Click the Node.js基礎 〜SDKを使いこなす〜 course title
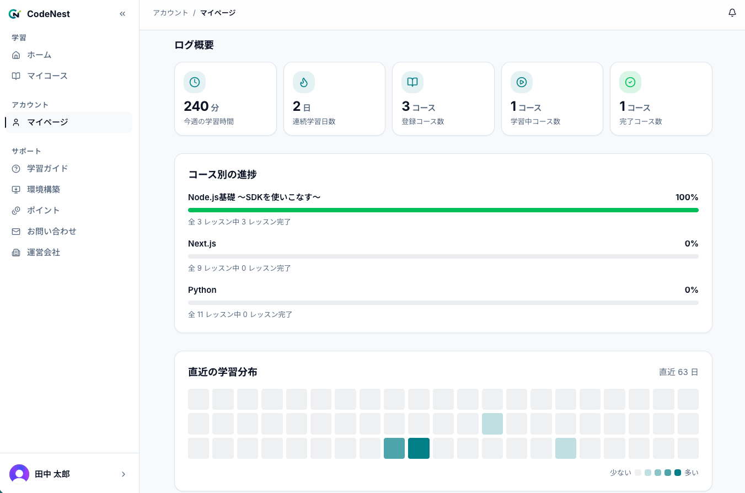 254,197
